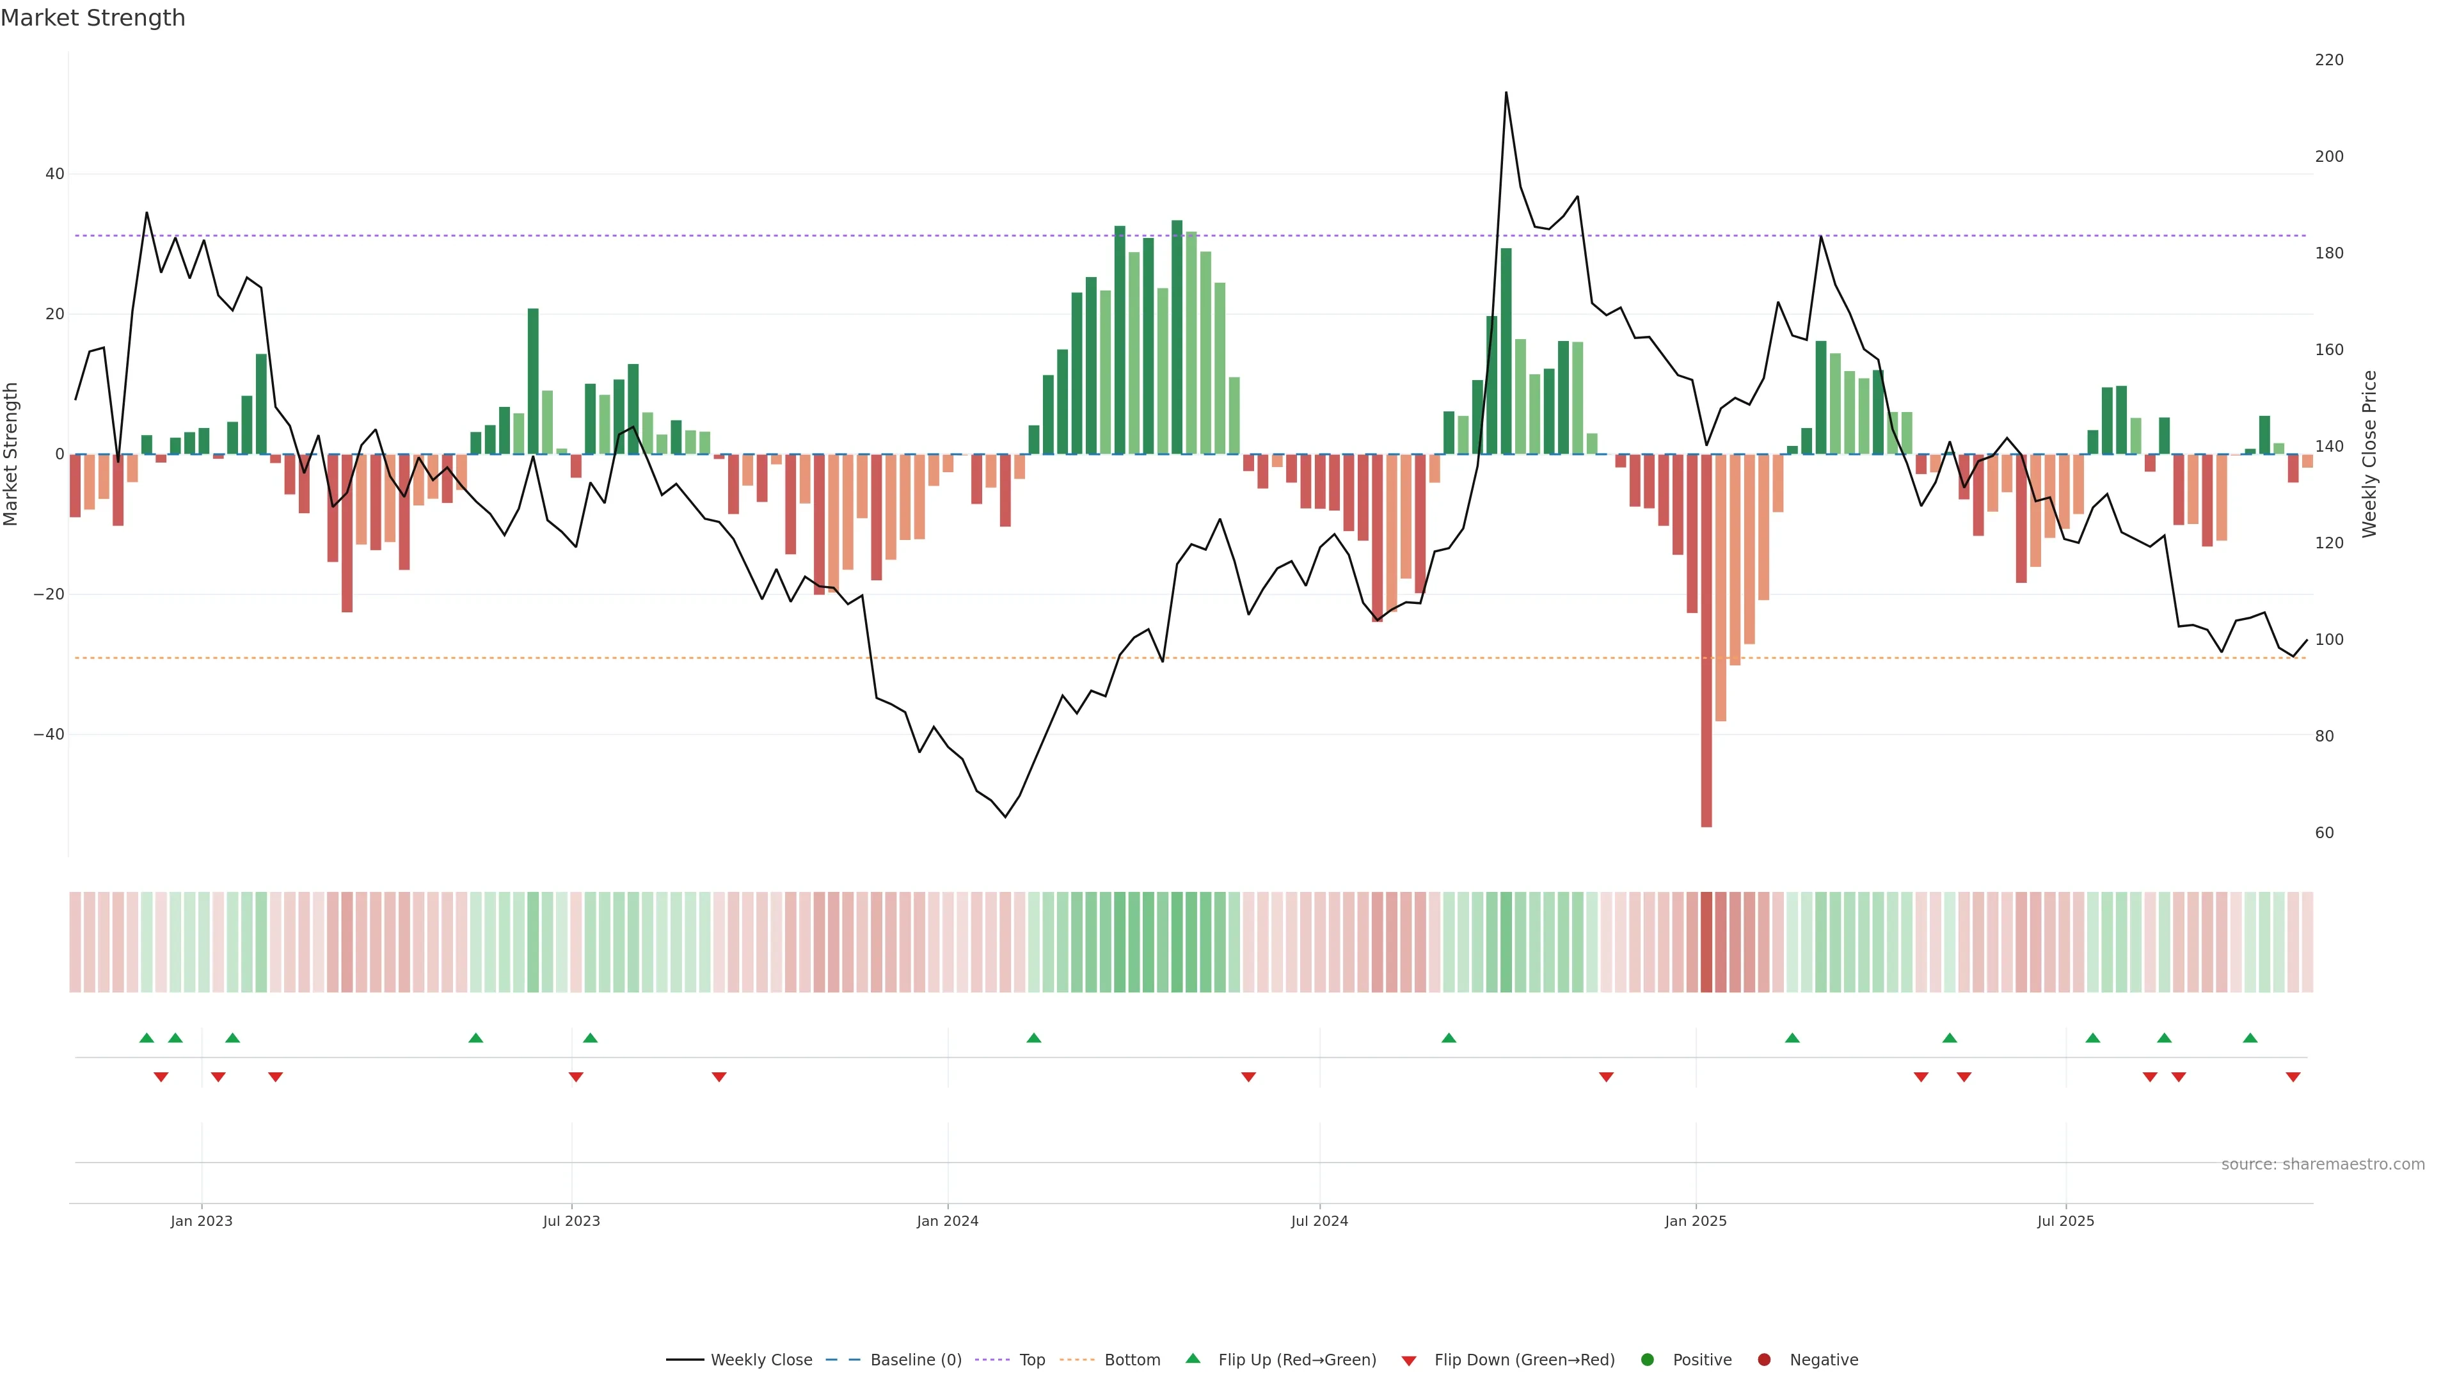Click the source: sharemaestro.com text
Screen dimensions: 2457x1382
[2323, 1164]
